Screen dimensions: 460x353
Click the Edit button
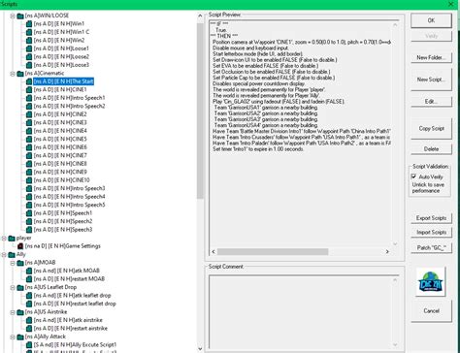[x=431, y=102]
